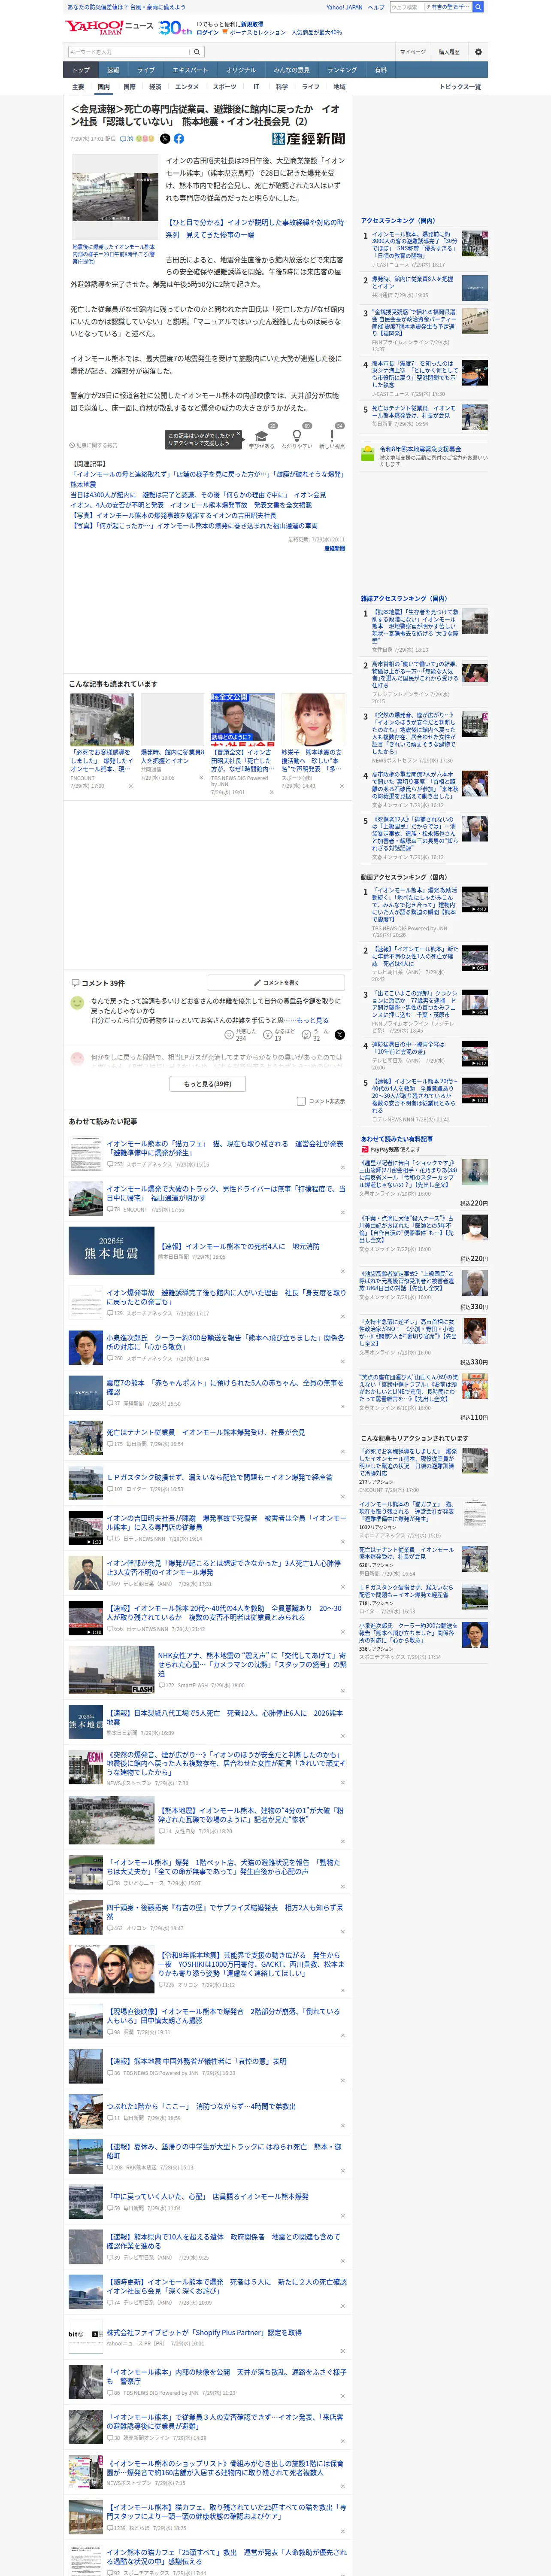551x2576 pixels.
Task: Share article on X (Twitter) icon
Action: pos(165,139)
